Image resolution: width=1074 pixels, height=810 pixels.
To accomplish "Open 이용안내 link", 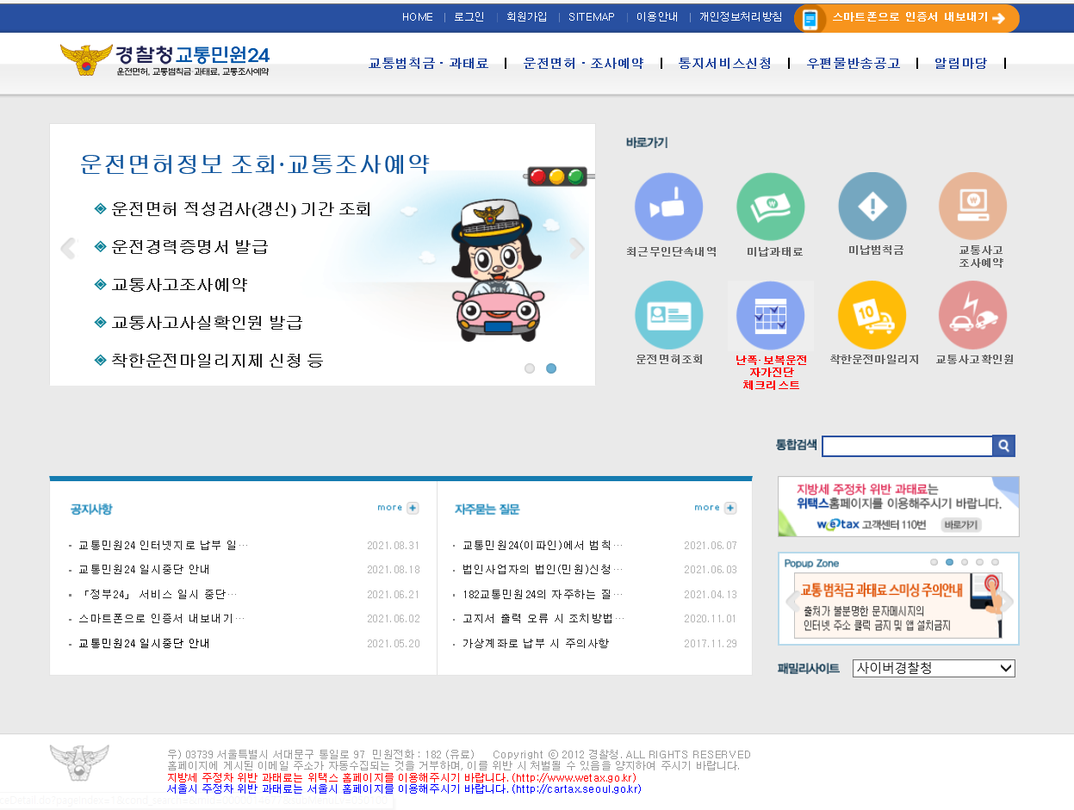I will point(657,17).
